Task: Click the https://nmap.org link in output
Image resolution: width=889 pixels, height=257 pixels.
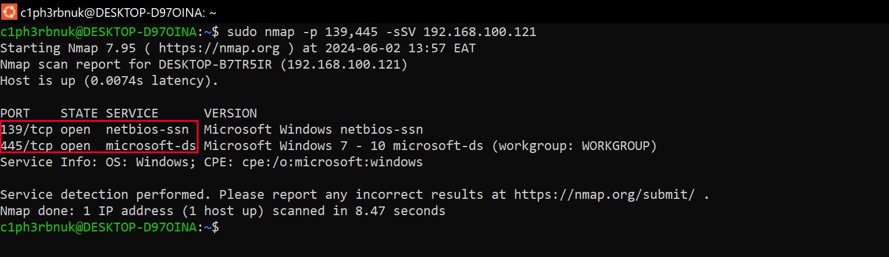Action: point(219,48)
